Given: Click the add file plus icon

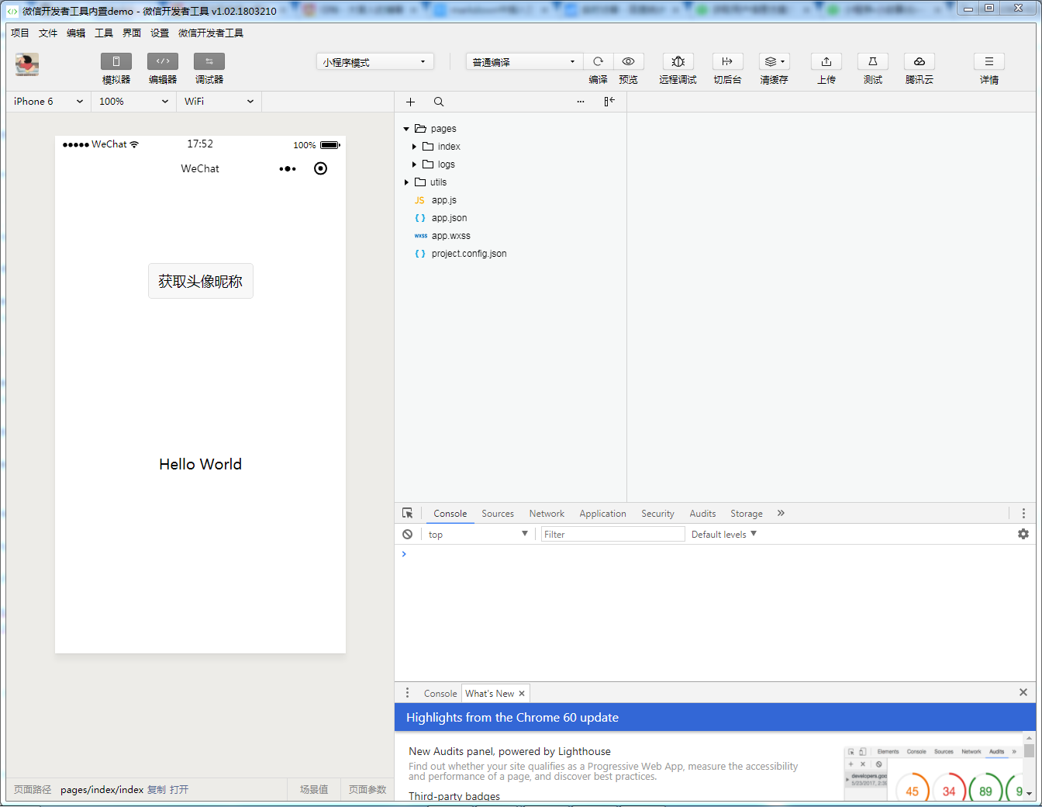Looking at the screenshot, I should 410,102.
